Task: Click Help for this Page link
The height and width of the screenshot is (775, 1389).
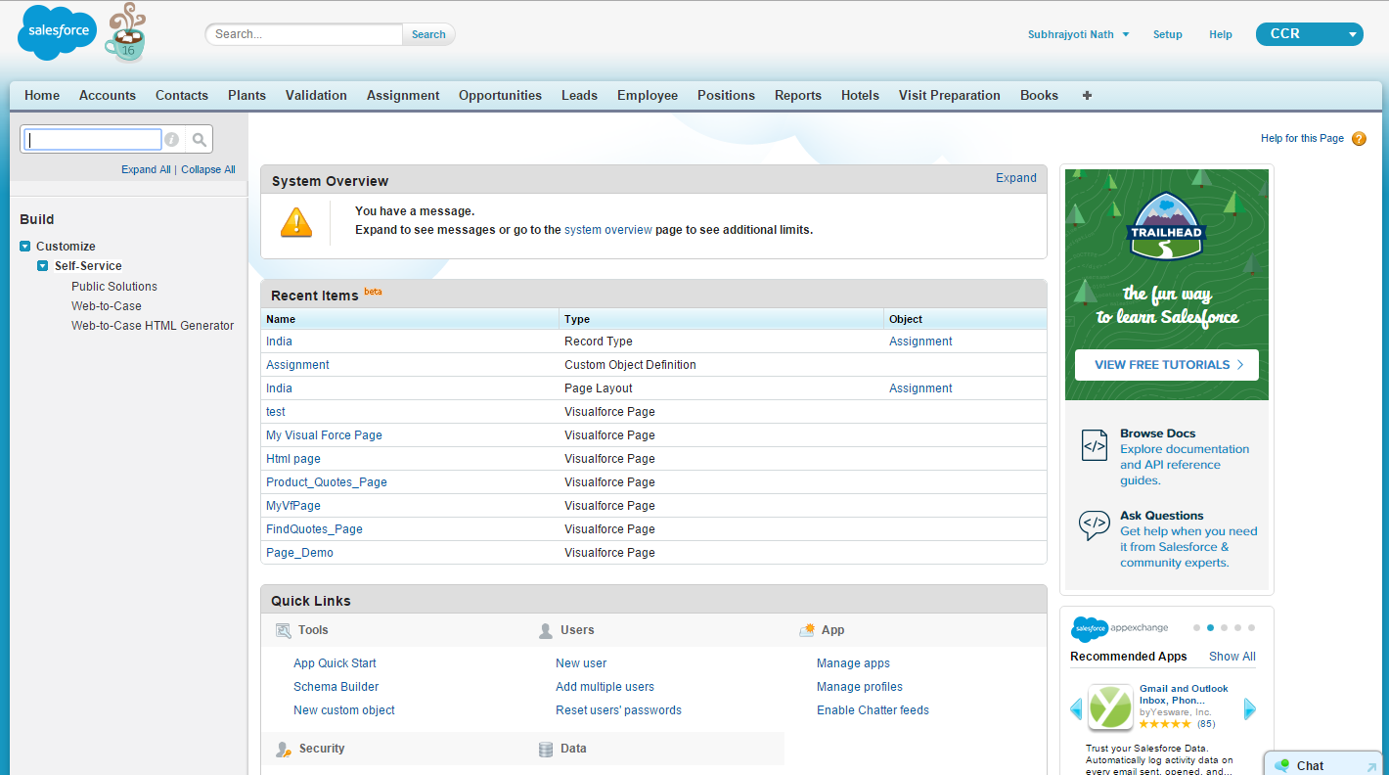Action: click(1302, 139)
